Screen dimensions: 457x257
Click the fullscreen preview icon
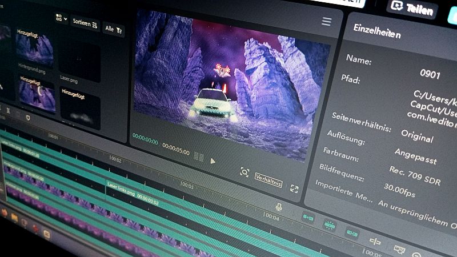(294, 189)
